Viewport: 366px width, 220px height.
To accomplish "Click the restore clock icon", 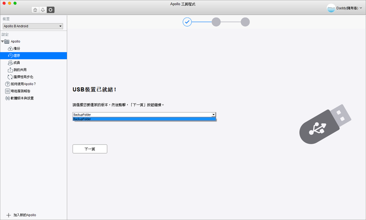I will (10, 56).
